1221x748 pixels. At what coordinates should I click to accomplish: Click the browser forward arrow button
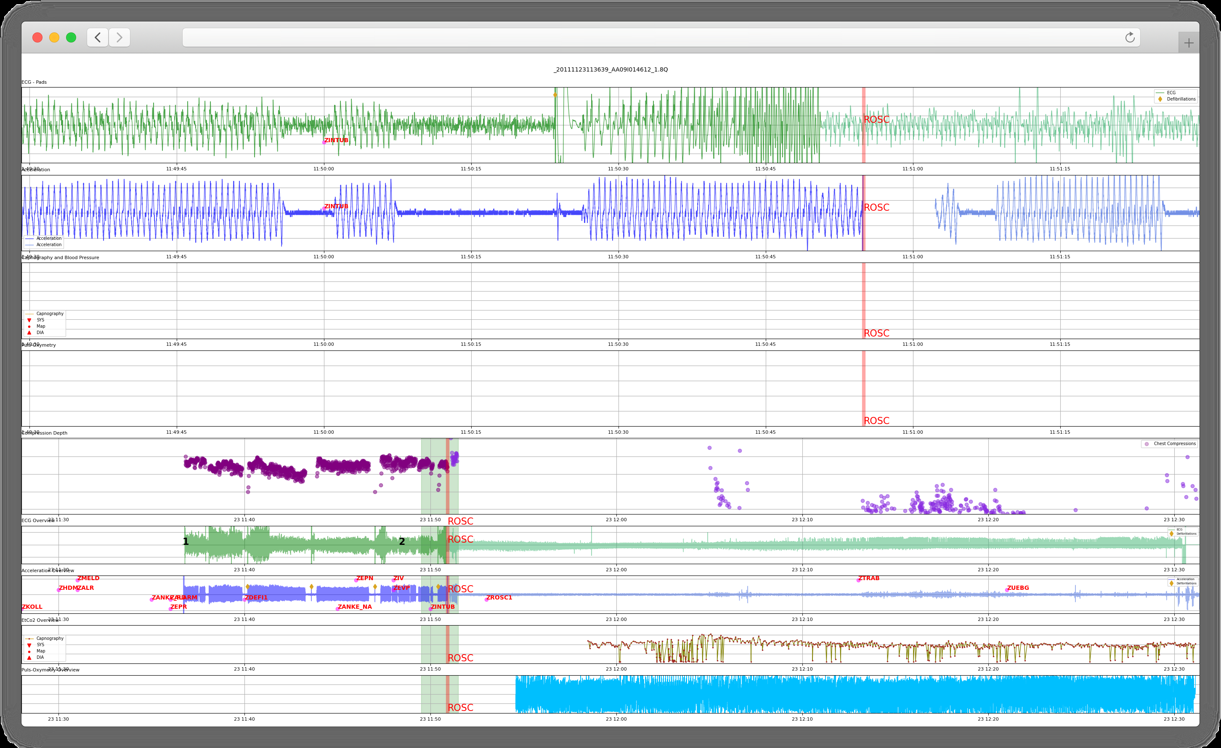(x=119, y=37)
